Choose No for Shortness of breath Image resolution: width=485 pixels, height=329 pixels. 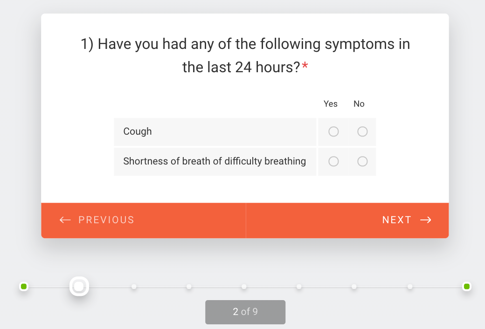(362, 161)
